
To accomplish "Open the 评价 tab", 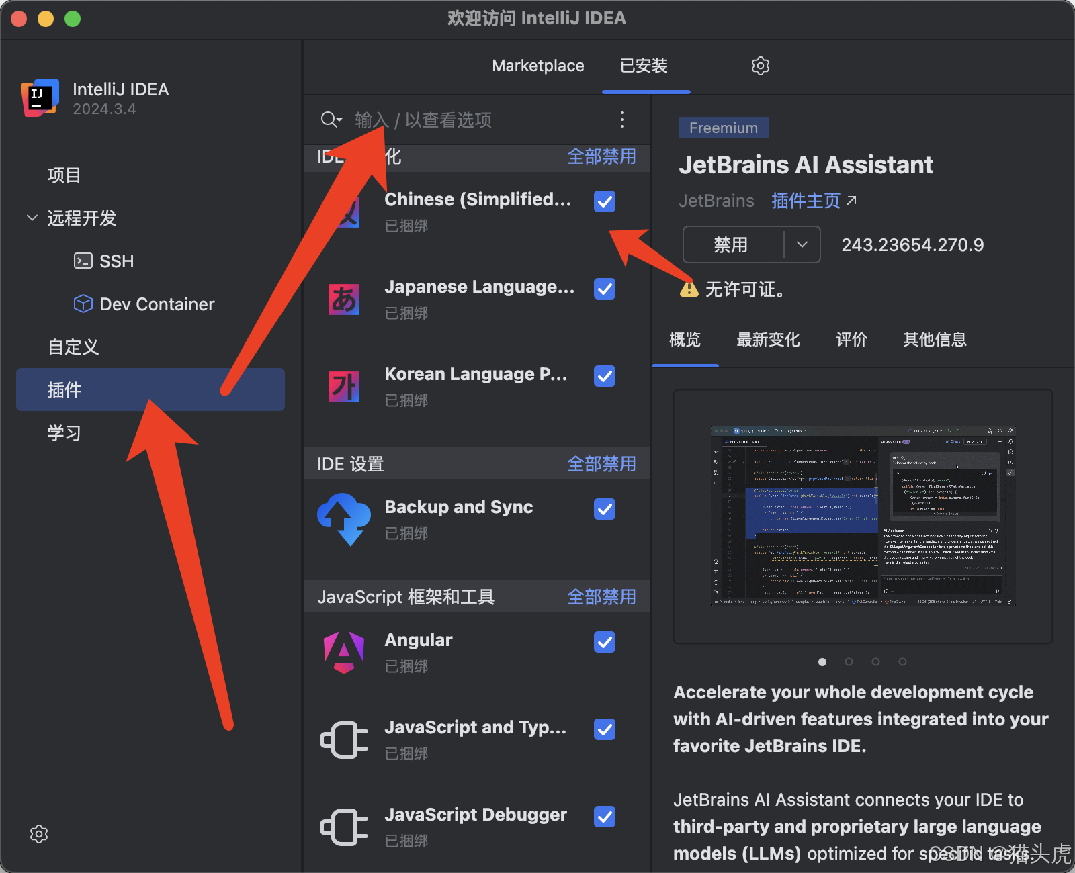I will [x=851, y=339].
